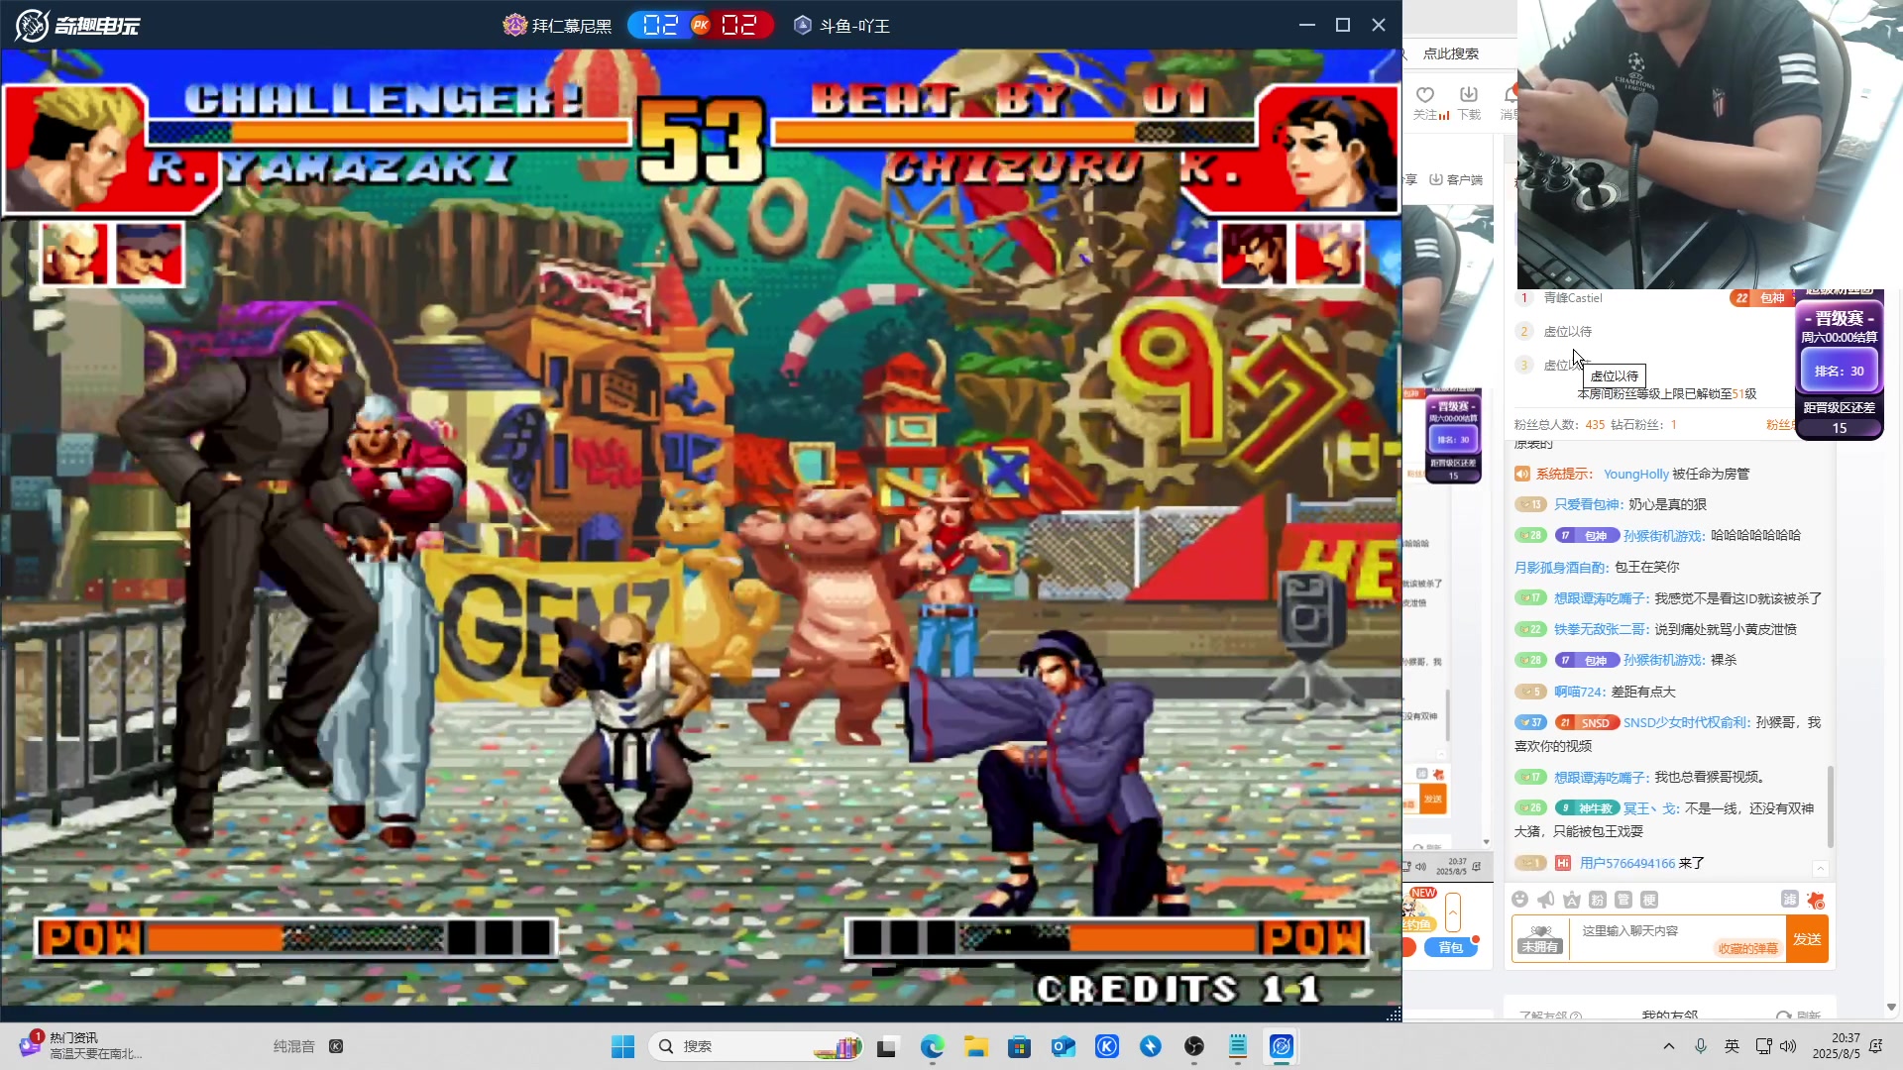
Task: Open the Windows Start menu
Action: click(x=622, y=1046)
